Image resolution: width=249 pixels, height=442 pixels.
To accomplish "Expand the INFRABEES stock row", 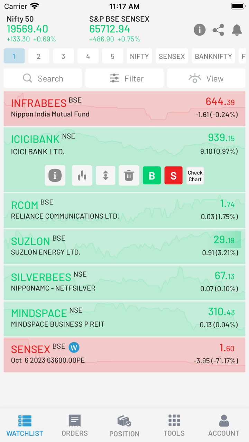I will click(124, 108).
